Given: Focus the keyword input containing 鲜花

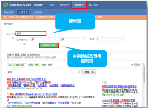Looking at the screenshot, I should (31, 33).
